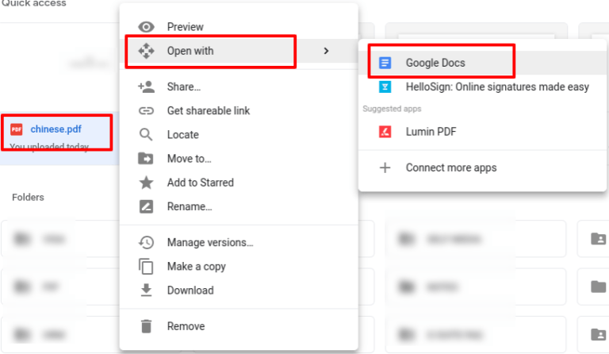Click the plus icon for more apps
Screen dimensions: 609x354
point(385,167)
